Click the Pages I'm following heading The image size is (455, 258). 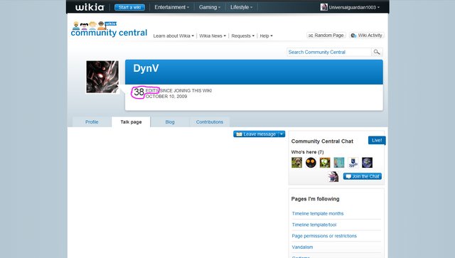(315, 199)
